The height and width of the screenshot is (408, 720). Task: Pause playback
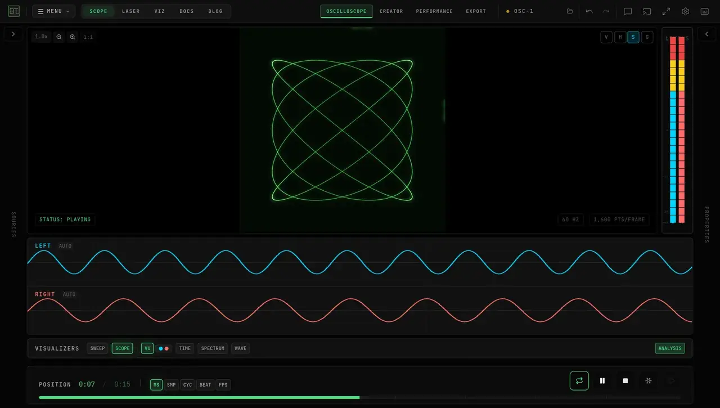click(x=602, y=380)
